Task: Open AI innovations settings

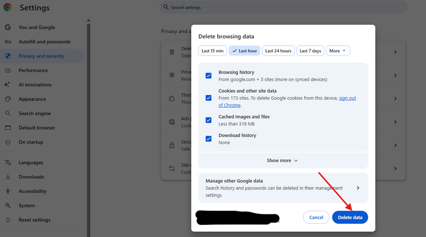Action: coord(35,84)
